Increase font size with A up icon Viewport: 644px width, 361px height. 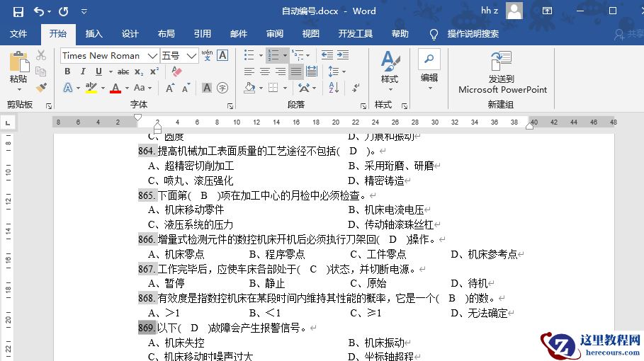(170, 88)
